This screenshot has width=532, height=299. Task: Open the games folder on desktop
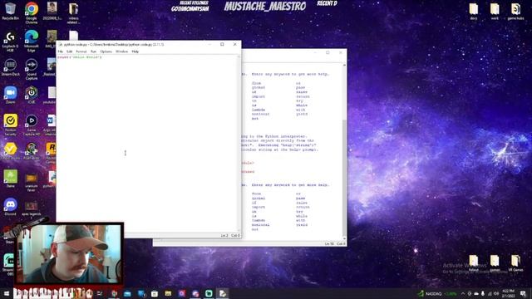[495, 263]
